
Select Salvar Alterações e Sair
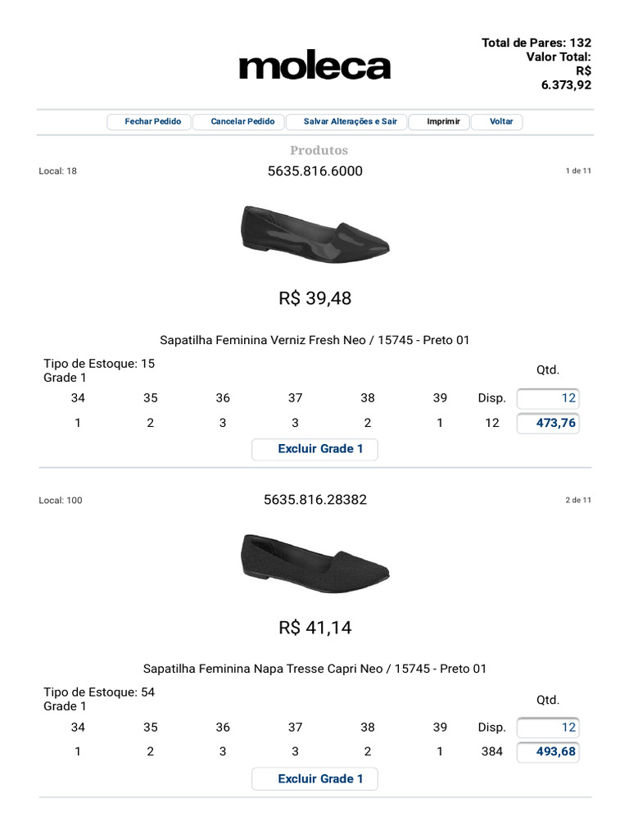[x=346, y=122]
